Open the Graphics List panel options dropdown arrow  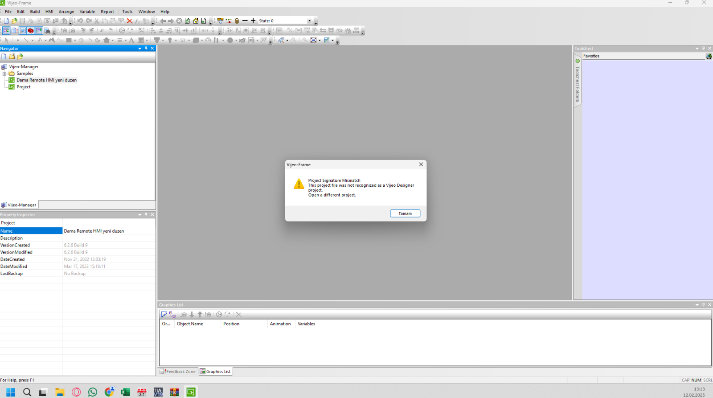click(697, 305)
